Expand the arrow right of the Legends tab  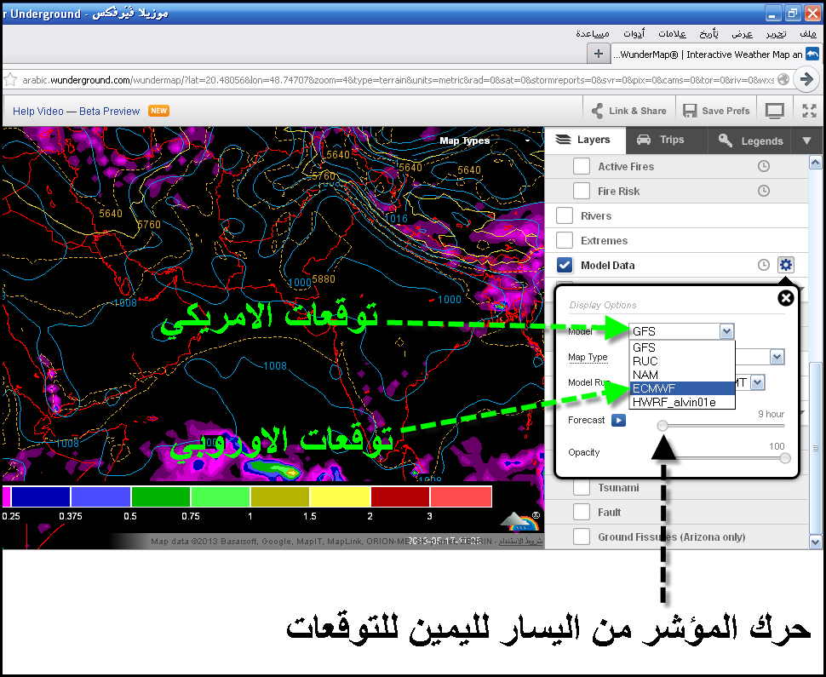pos(806,141)
